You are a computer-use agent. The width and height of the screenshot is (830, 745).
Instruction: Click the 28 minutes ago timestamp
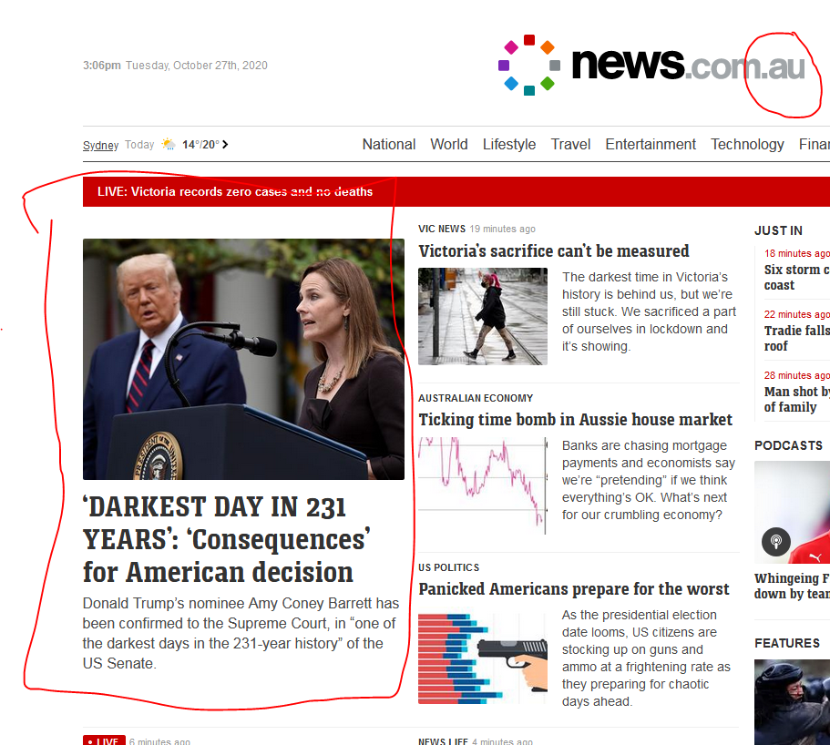[x=796, y=375]
